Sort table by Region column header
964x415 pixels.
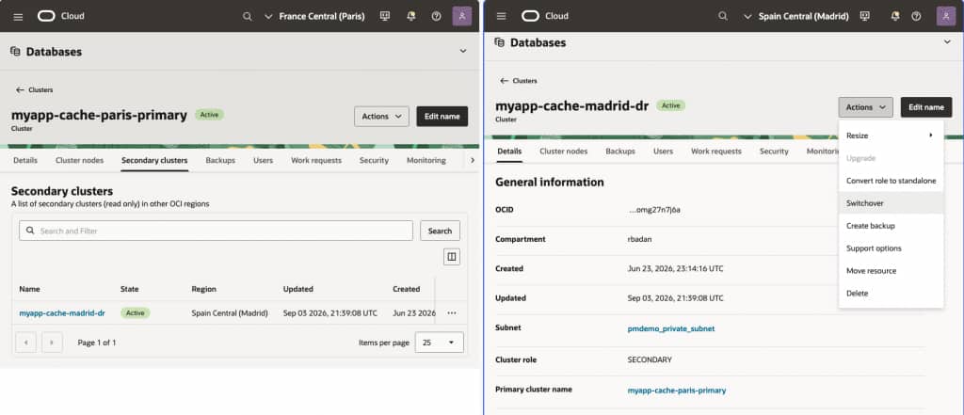pyautogui.click(x=204, y=289)
